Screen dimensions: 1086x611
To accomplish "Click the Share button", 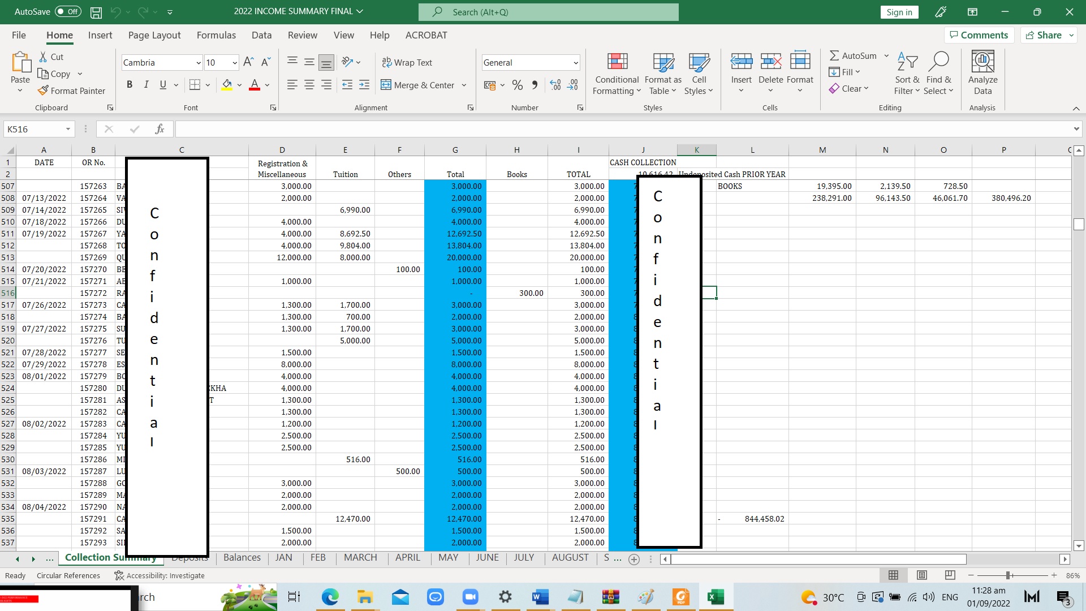I will (1044, 35).
